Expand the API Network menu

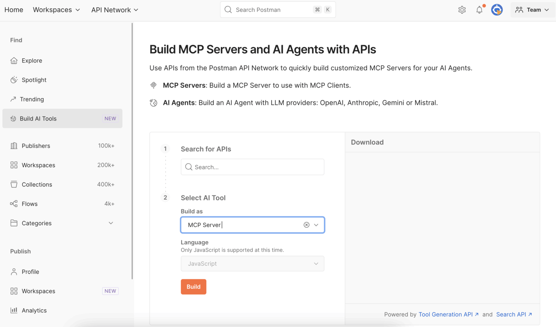[115, 10]
